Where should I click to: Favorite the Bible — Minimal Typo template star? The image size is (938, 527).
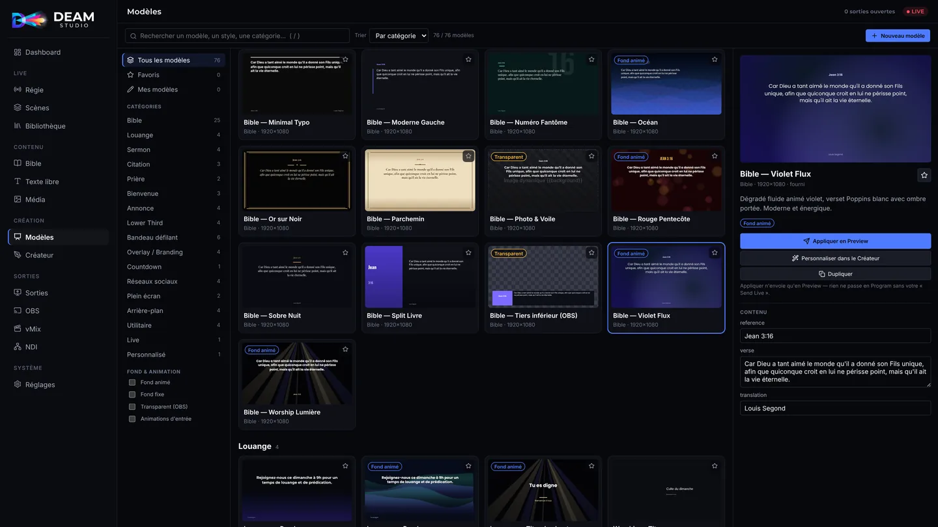point(345,59)
